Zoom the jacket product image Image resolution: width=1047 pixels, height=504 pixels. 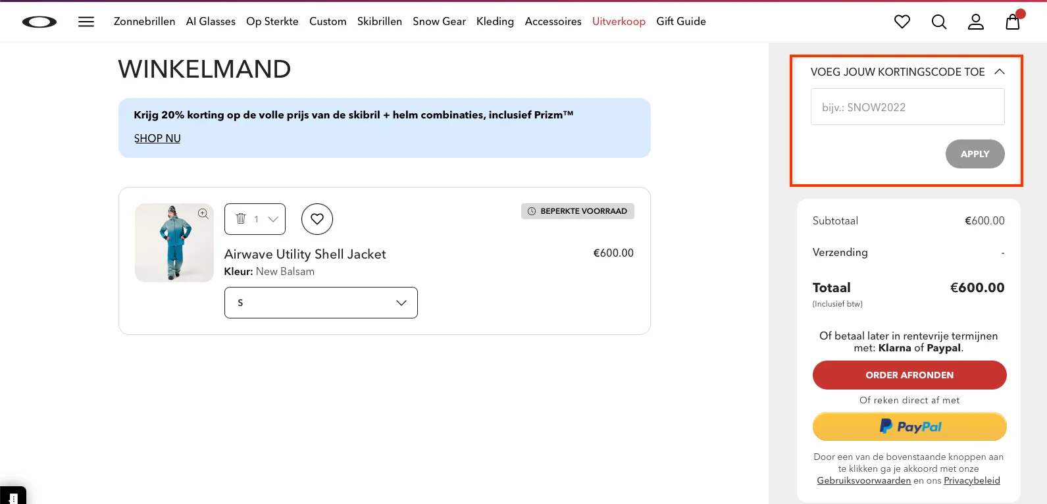(x=203, y=214)
